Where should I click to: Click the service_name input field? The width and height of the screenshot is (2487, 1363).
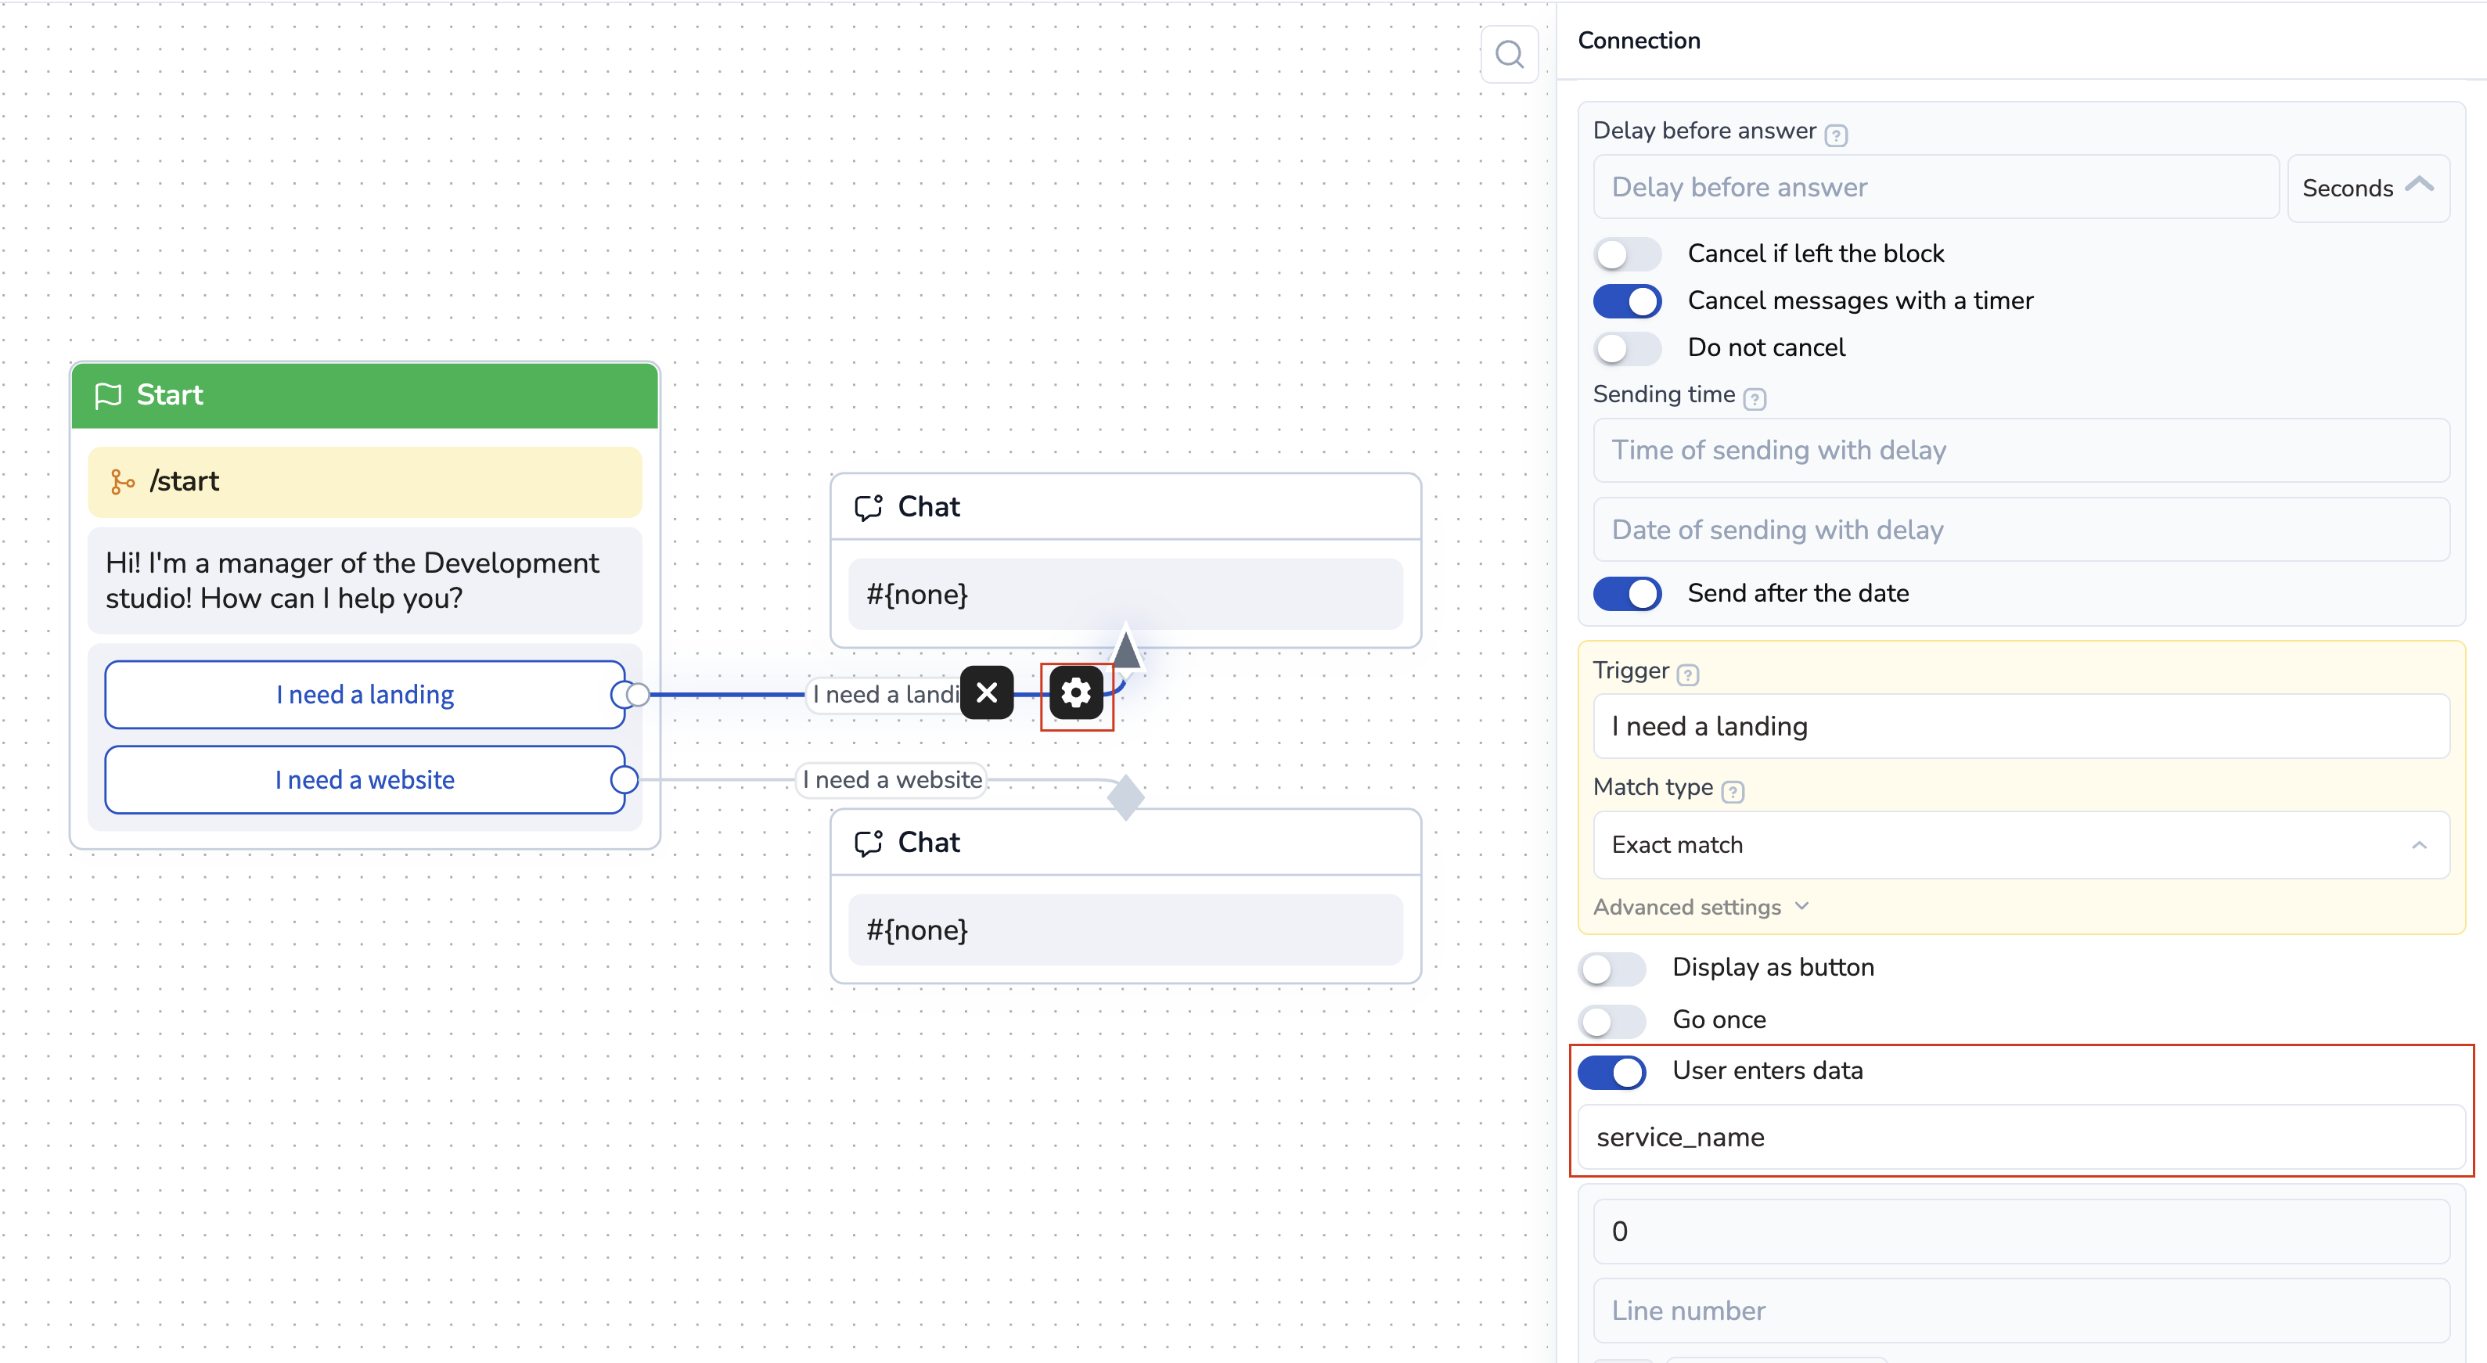pos(2020,1137)
